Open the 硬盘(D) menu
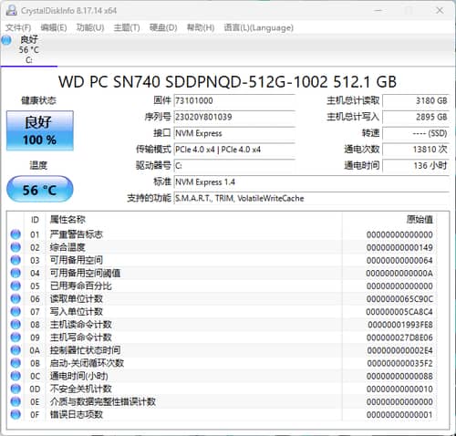 (x=163, y=27)
